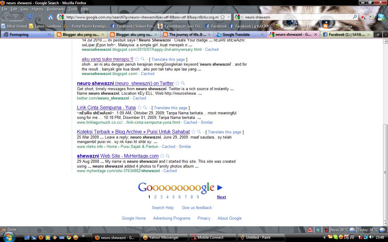Image resolution: width=388 pixels, height=242 pixels.
Task: Open the Most Visited bookmarks folder
Action: [14, 26]
